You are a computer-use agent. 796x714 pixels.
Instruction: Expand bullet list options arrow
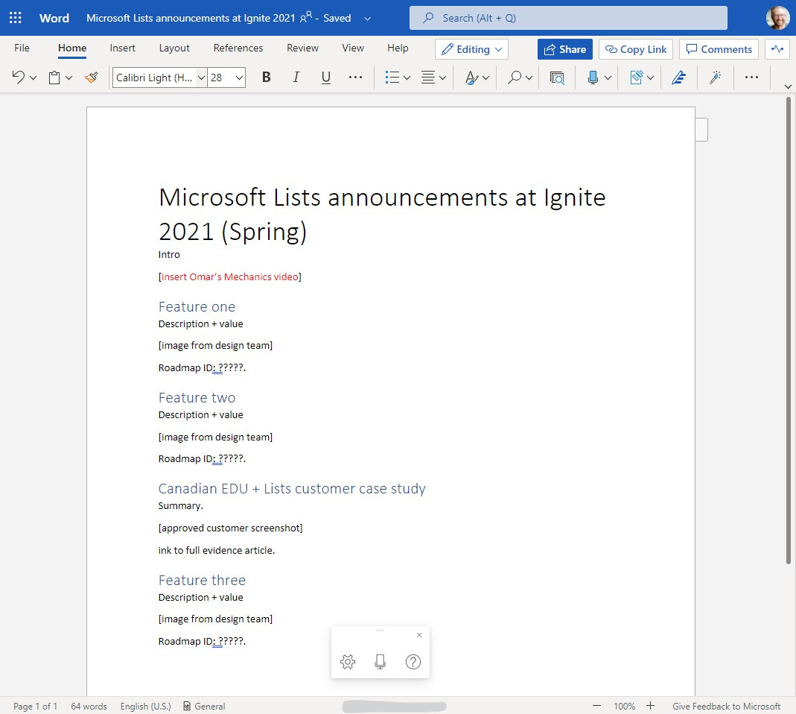[x=407, y=78]
